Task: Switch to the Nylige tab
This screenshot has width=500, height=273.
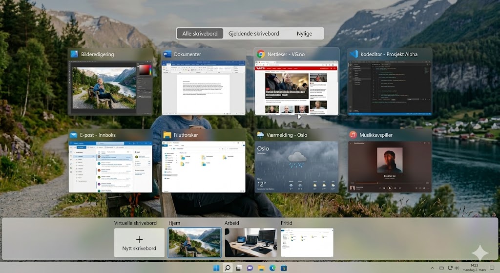Action: pyautogui.click(x=304, y=33)
